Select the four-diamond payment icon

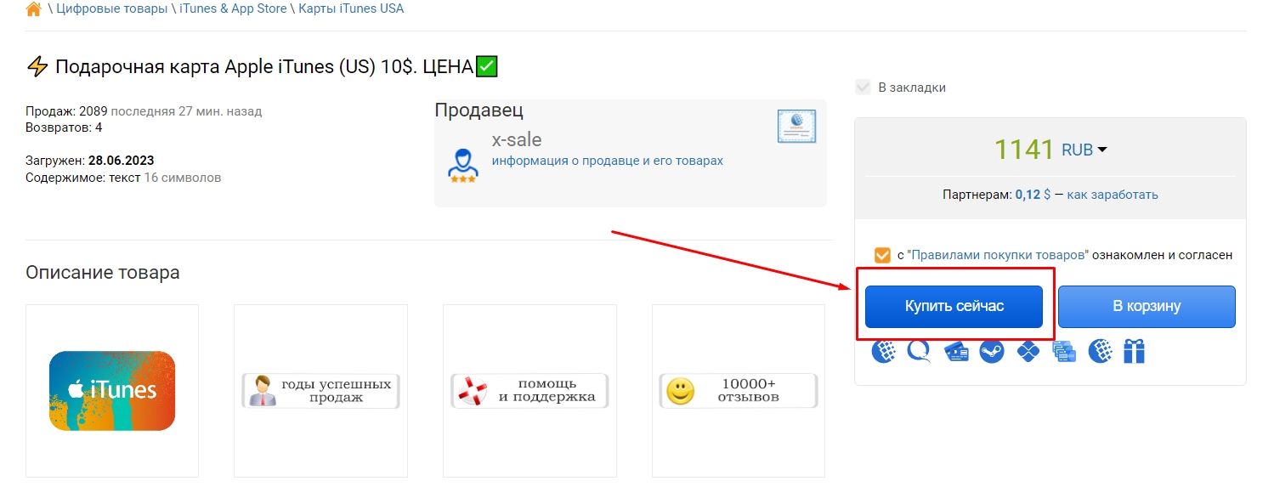click(1028, 351)
